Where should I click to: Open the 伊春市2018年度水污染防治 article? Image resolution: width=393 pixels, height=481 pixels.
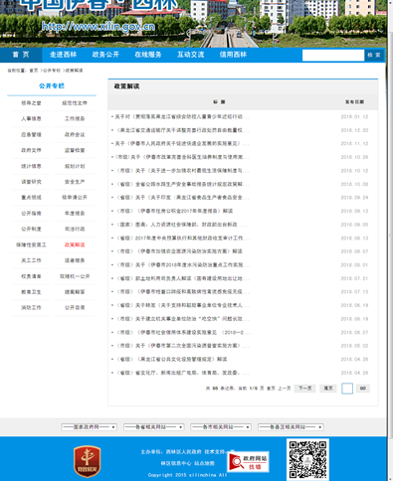pos(182,264)
